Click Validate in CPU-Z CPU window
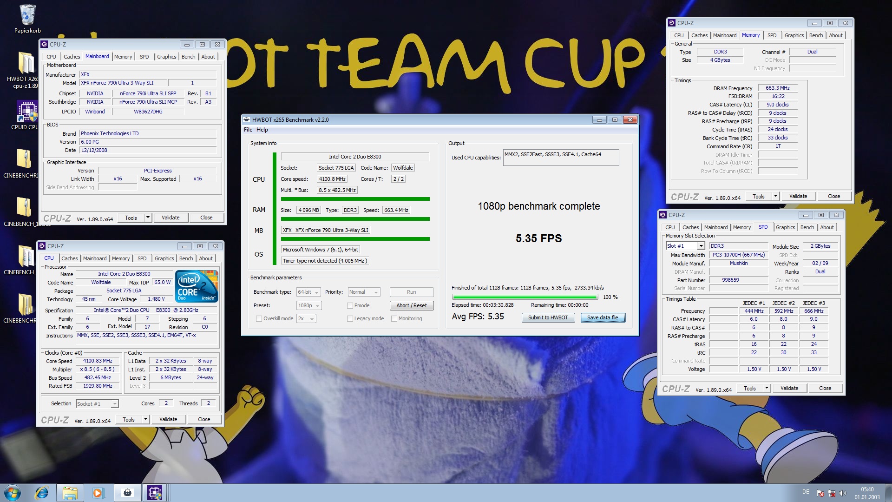This screenshot has width=892, height=502. coord(168,419)
